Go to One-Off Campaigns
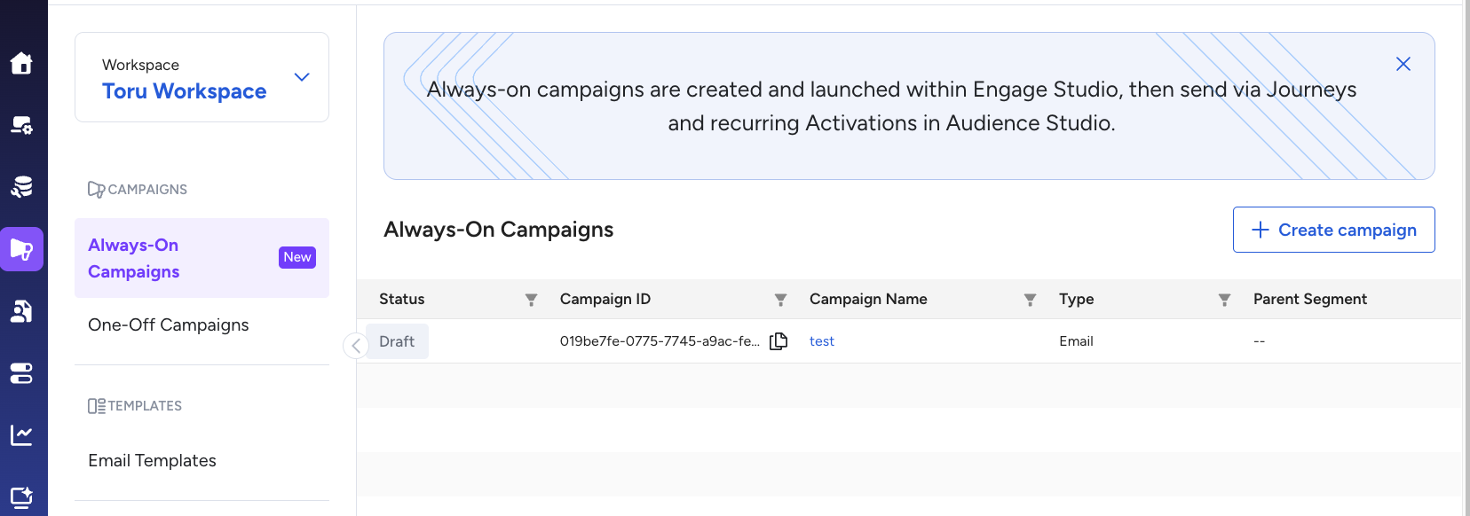This screenshot has height=516, width=1470. (x=169, y=324)
